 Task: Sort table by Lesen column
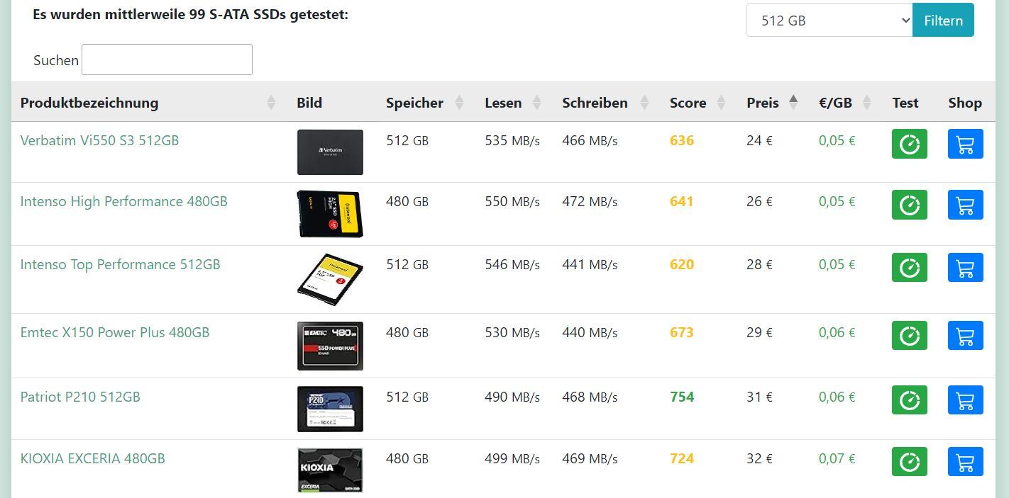point(514,103)
